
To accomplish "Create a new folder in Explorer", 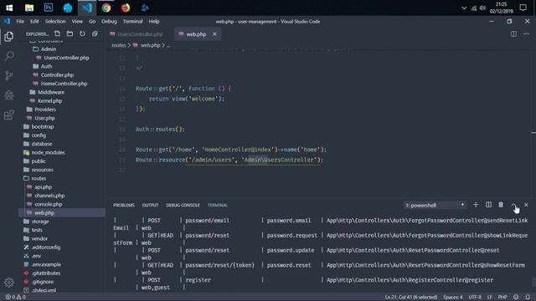I will point(70,33).
